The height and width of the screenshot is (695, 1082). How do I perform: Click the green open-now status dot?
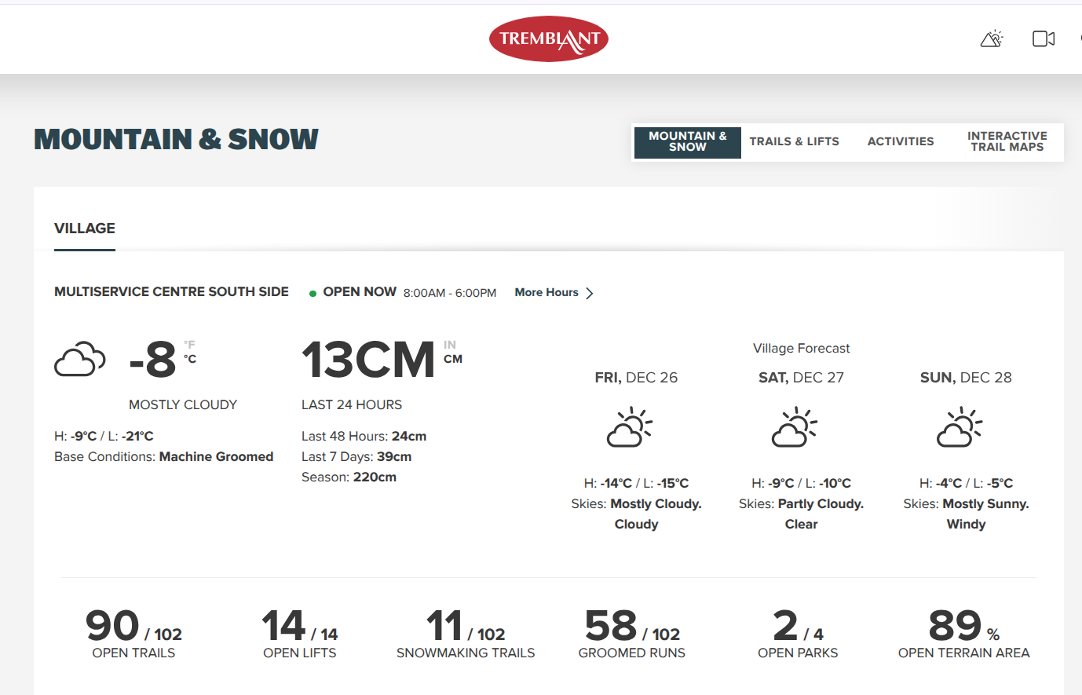tap(313, 294)
